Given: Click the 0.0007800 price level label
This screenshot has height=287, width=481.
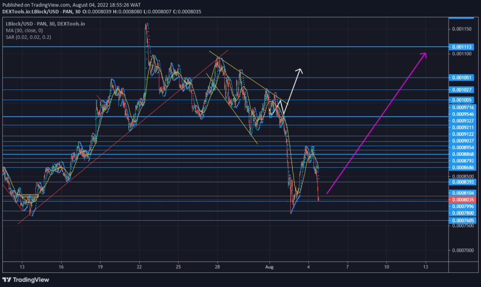Looking at the screenshot, I should pyautogui.click(x=463, y=213).
